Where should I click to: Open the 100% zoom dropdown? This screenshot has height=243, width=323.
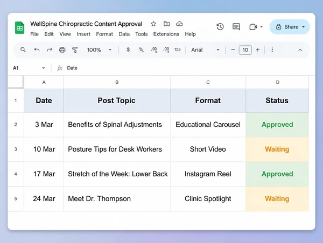click(x=99, y=50)
